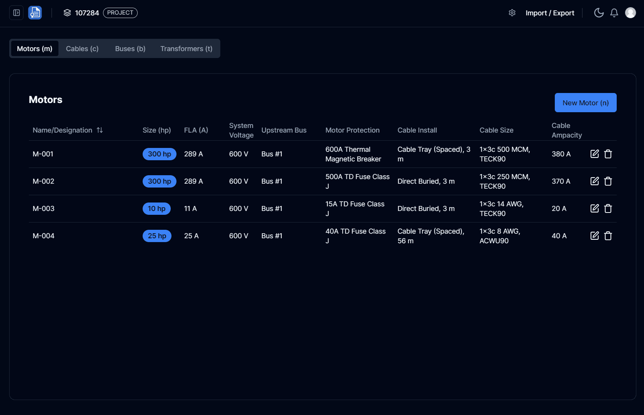Click the New Motor (n) button
This screenshot has height=415, width=644.
pos(586,103)
